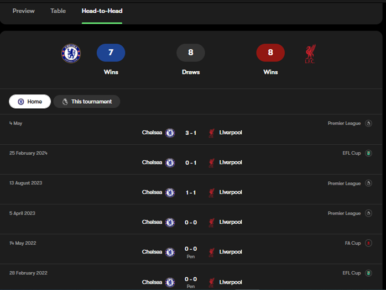Toggle the Home filter pill
386x290 pixels.
click(30, 102)
